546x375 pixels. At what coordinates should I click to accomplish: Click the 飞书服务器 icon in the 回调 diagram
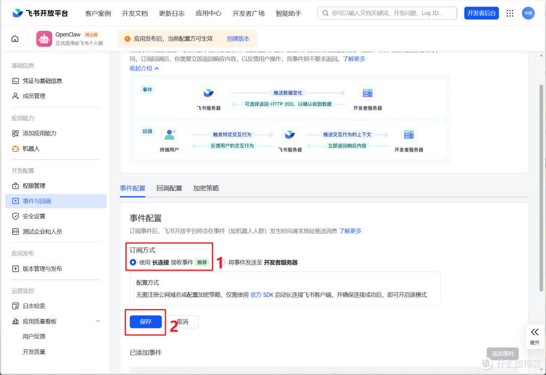click(290, 135)
